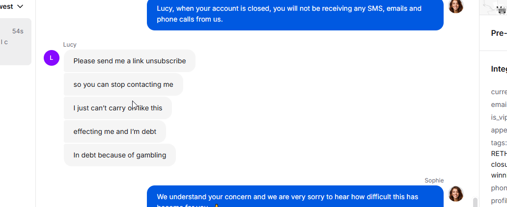Click the 'effecting me and I'm debt' bubble
Screen dimensions: 507x207
point(115,131)
